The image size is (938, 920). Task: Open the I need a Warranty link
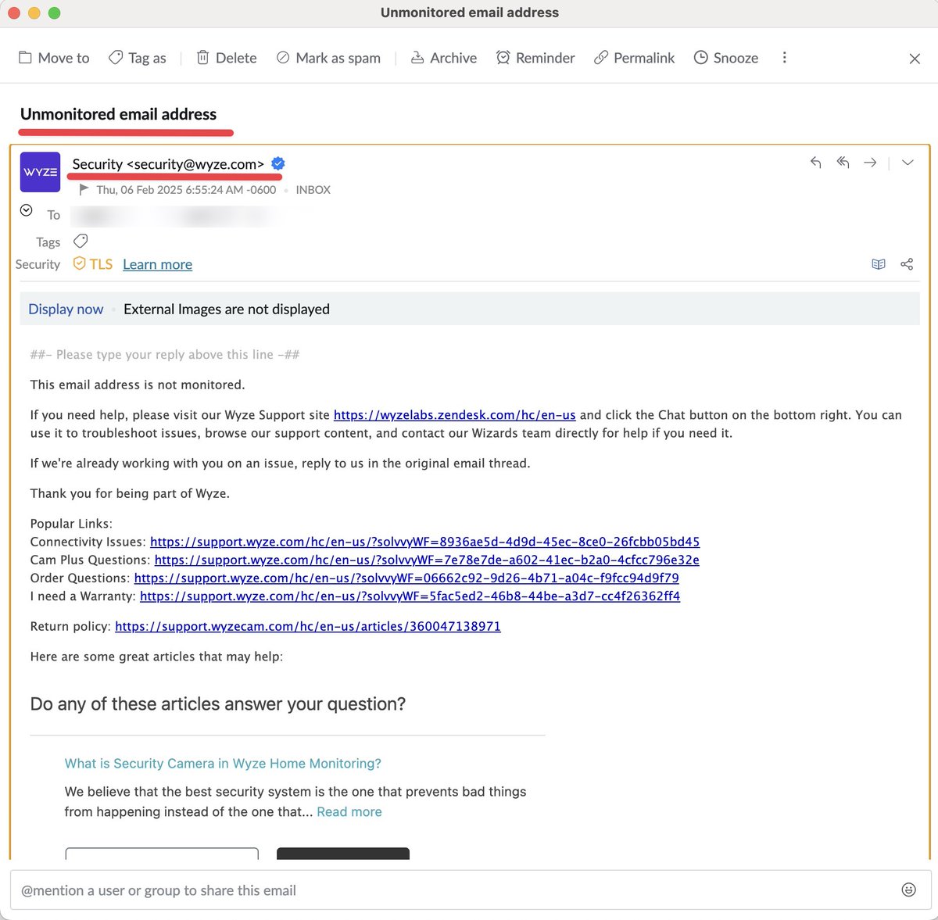pyautogui.click(x=410, y=596)
